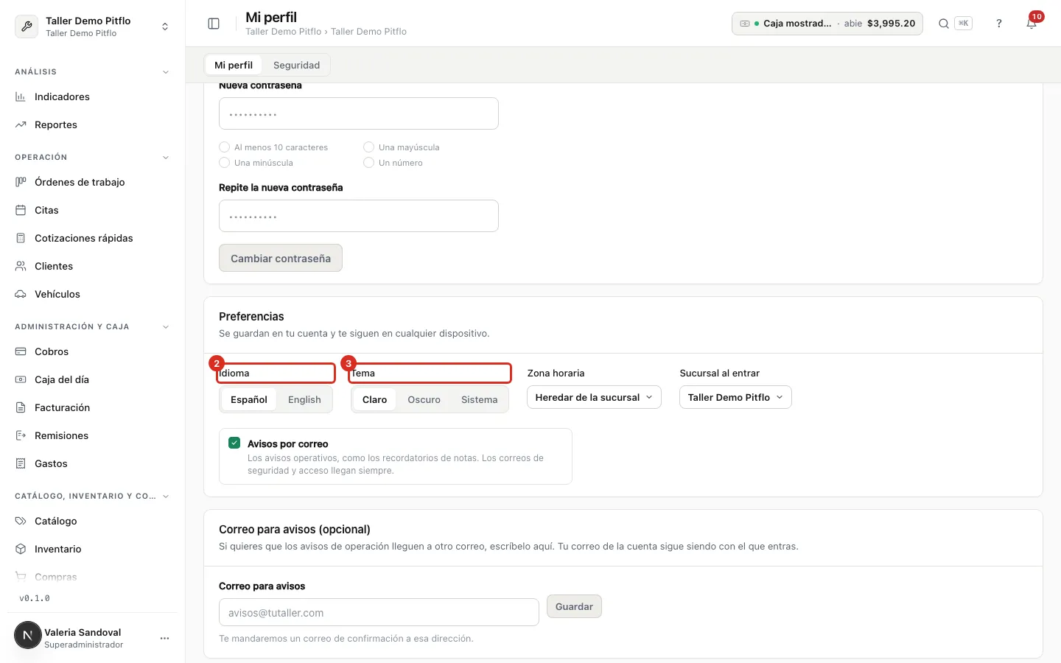Click the Guardar button
The width and height of the screenshot is (1061, 663).
[574, 606]
